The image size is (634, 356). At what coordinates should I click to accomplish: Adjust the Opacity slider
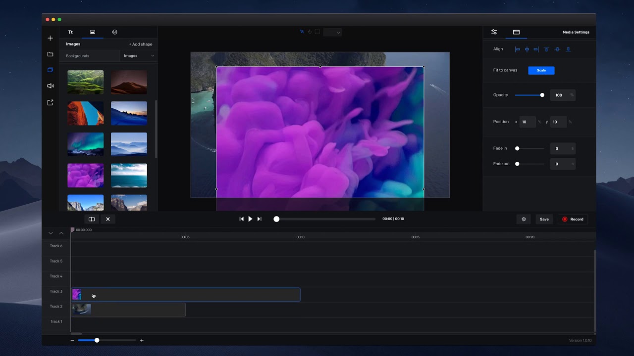(529, 95)
